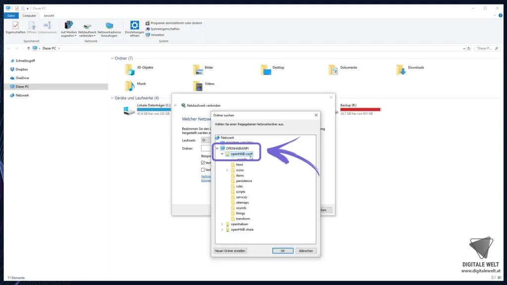The height and width of the screenshot is (285, 507).
Task: Collapse the openHAB-conf tree node
Action: click(x=222, y=154)
